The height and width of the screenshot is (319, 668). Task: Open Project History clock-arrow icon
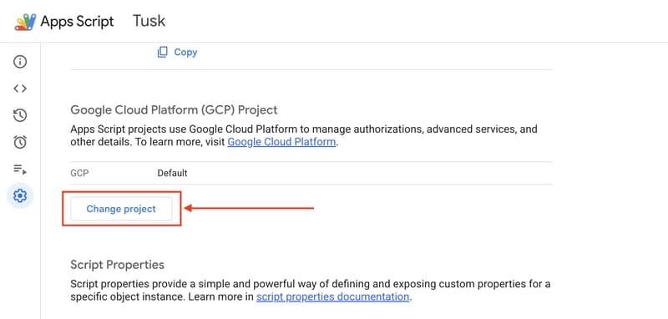pyautogui.click(x=19, y=115)
